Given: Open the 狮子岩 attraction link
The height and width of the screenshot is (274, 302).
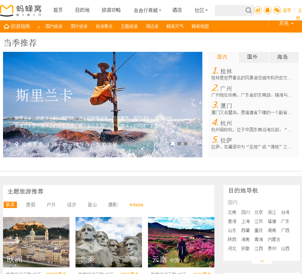Looking at the screenshot, I should click(59, 145).
